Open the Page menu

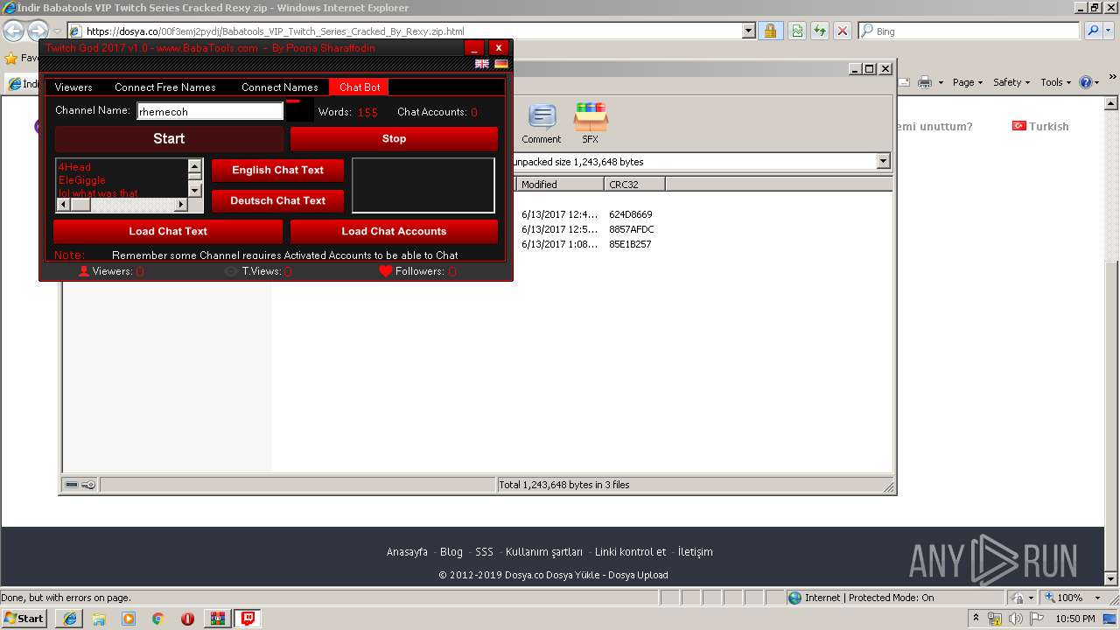pyautogui.click(x=968, y=82)
